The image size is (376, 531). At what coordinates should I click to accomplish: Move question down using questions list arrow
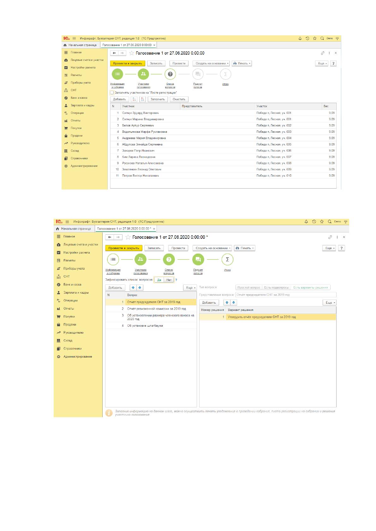(x=140, y=288)
